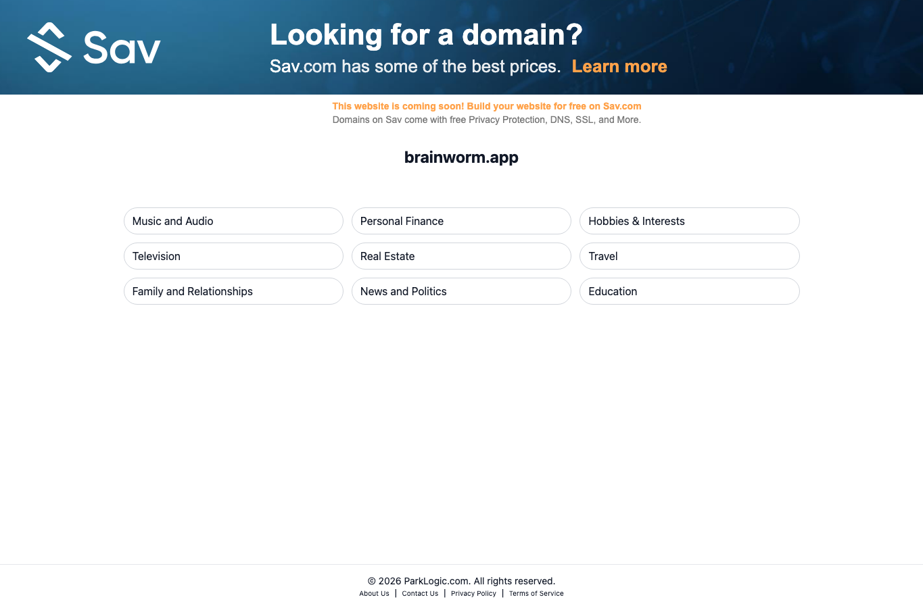923x608 pixels.
Task: Choose the News and Politics category
Action: click(x=461, y=291)
